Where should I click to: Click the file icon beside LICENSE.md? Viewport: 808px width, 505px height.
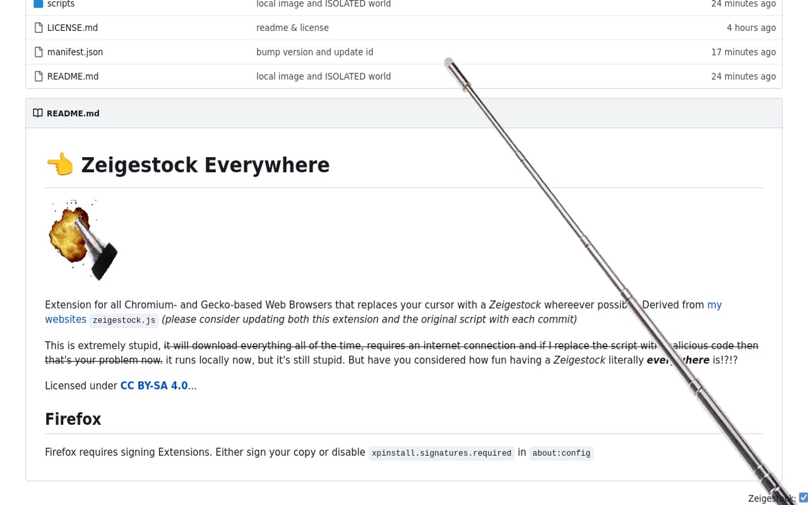pos(39,28)
